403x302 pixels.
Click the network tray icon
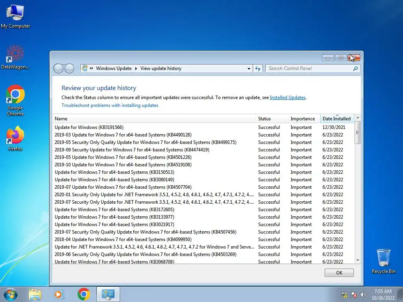tap(344, 295)
